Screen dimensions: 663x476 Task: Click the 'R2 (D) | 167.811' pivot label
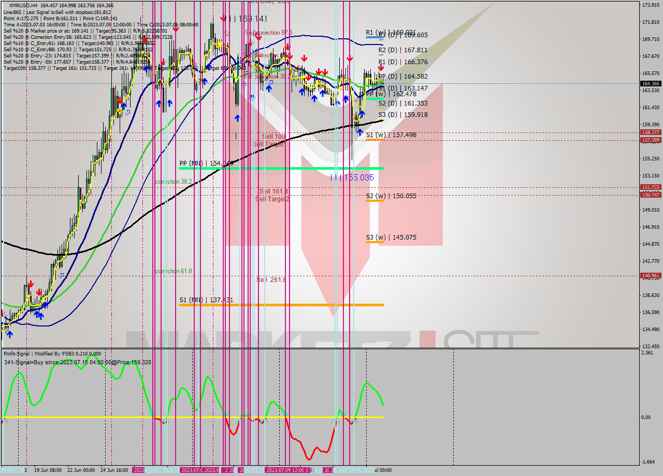403,50
